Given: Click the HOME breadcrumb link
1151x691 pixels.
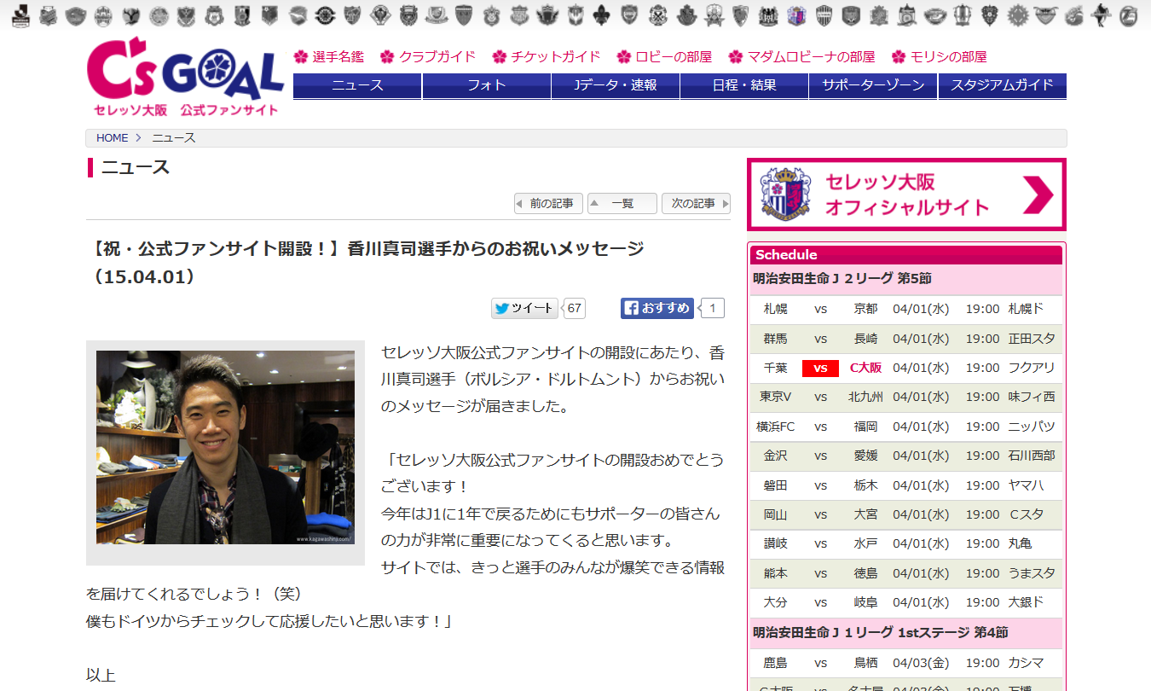Looking at the screenshot, I should [x=112, y=138].
